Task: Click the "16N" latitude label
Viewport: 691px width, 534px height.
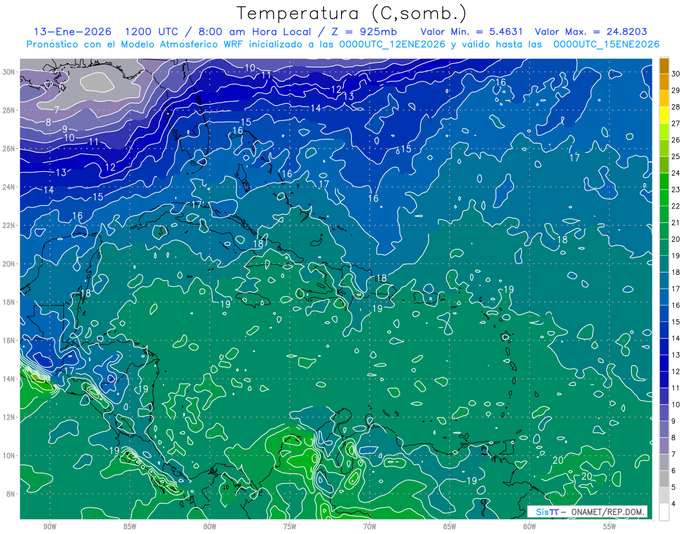Action: pos(9,340)
